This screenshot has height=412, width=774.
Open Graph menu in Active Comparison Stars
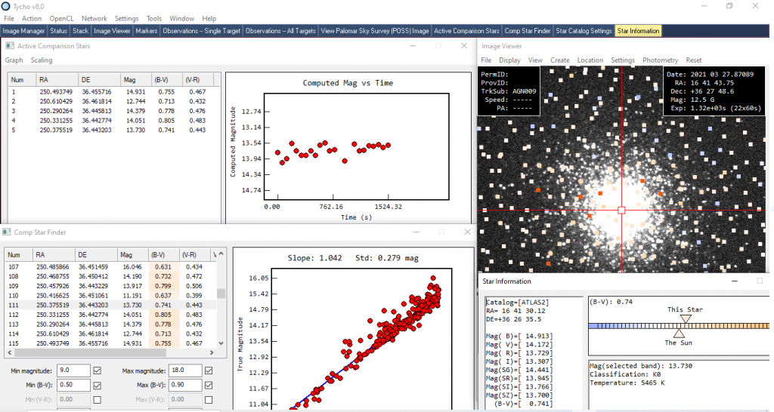(x=14, y=60)
